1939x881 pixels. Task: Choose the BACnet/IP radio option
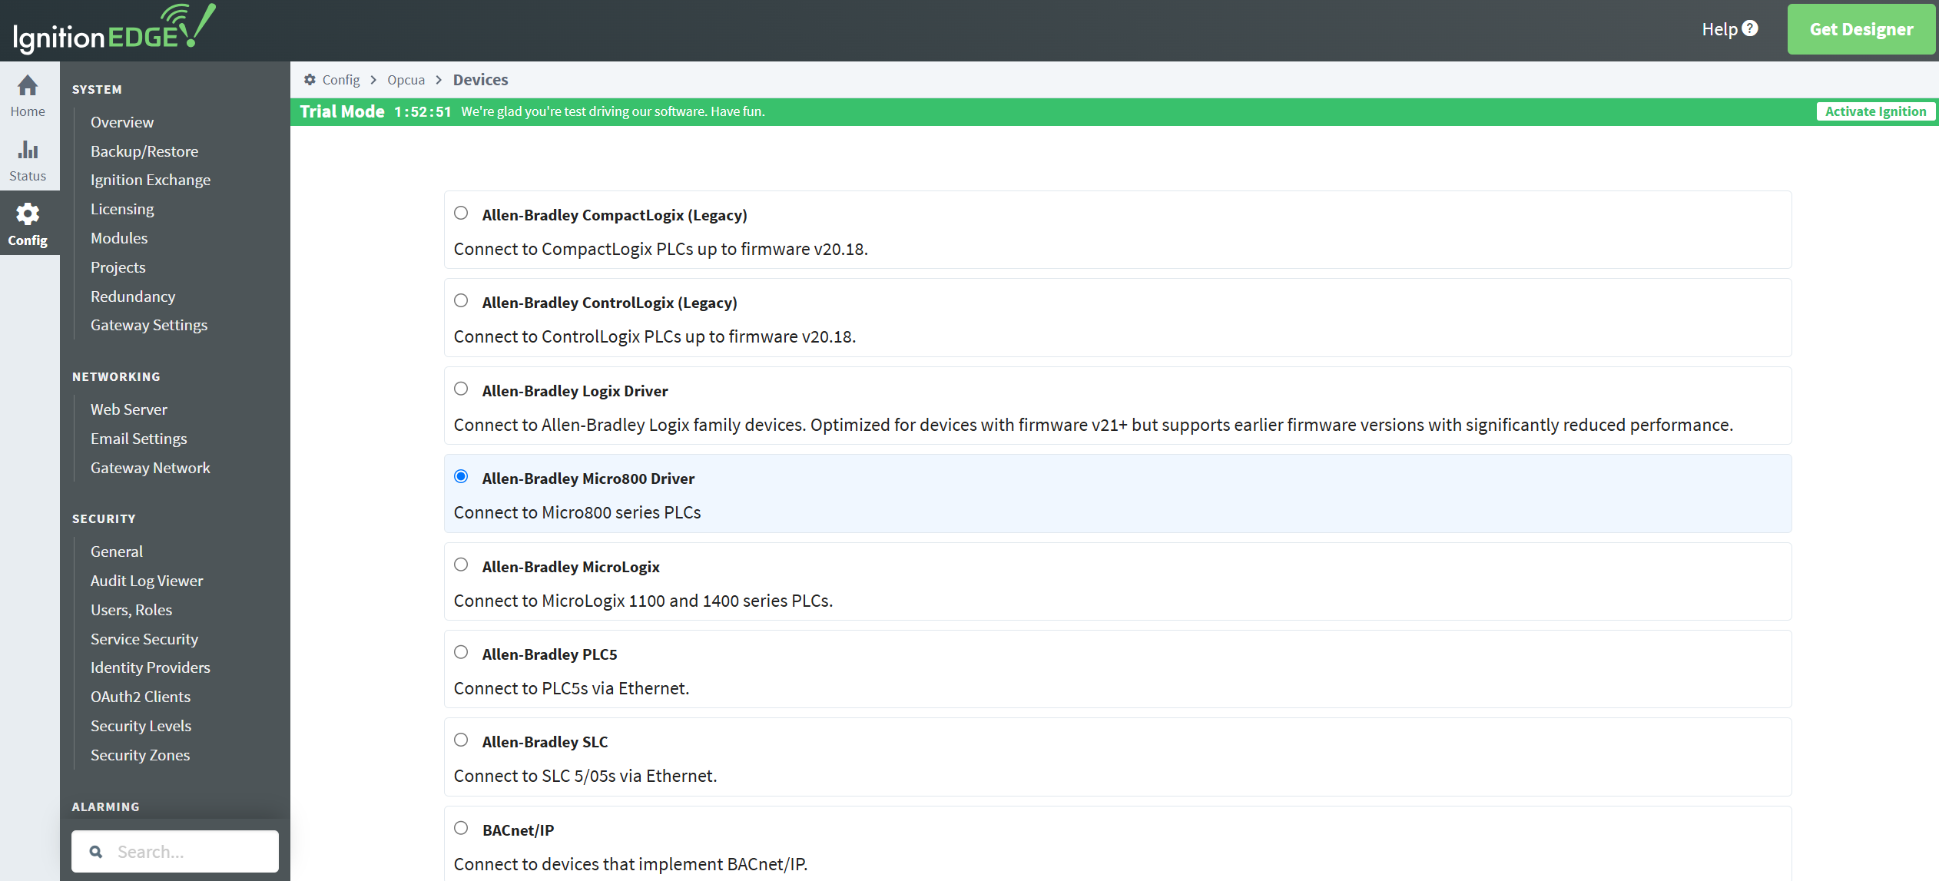point(461,828)
